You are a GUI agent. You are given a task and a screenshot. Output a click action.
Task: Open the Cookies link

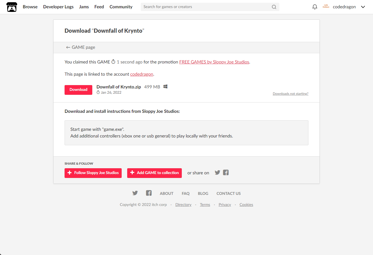246,205
